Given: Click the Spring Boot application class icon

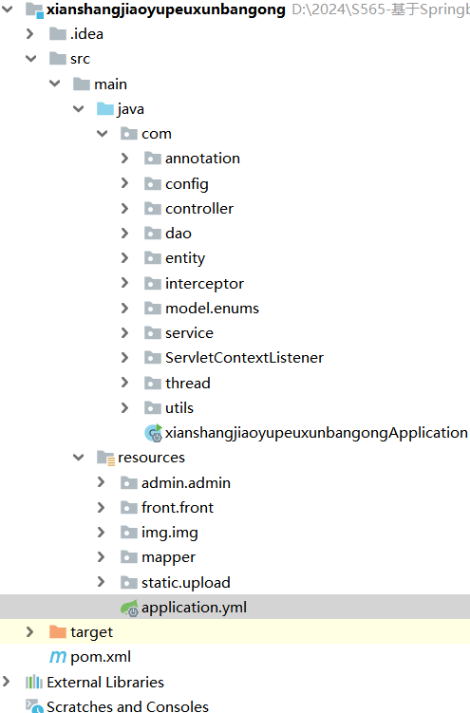Looking at the screenshot, I should [x=153, y=433].
